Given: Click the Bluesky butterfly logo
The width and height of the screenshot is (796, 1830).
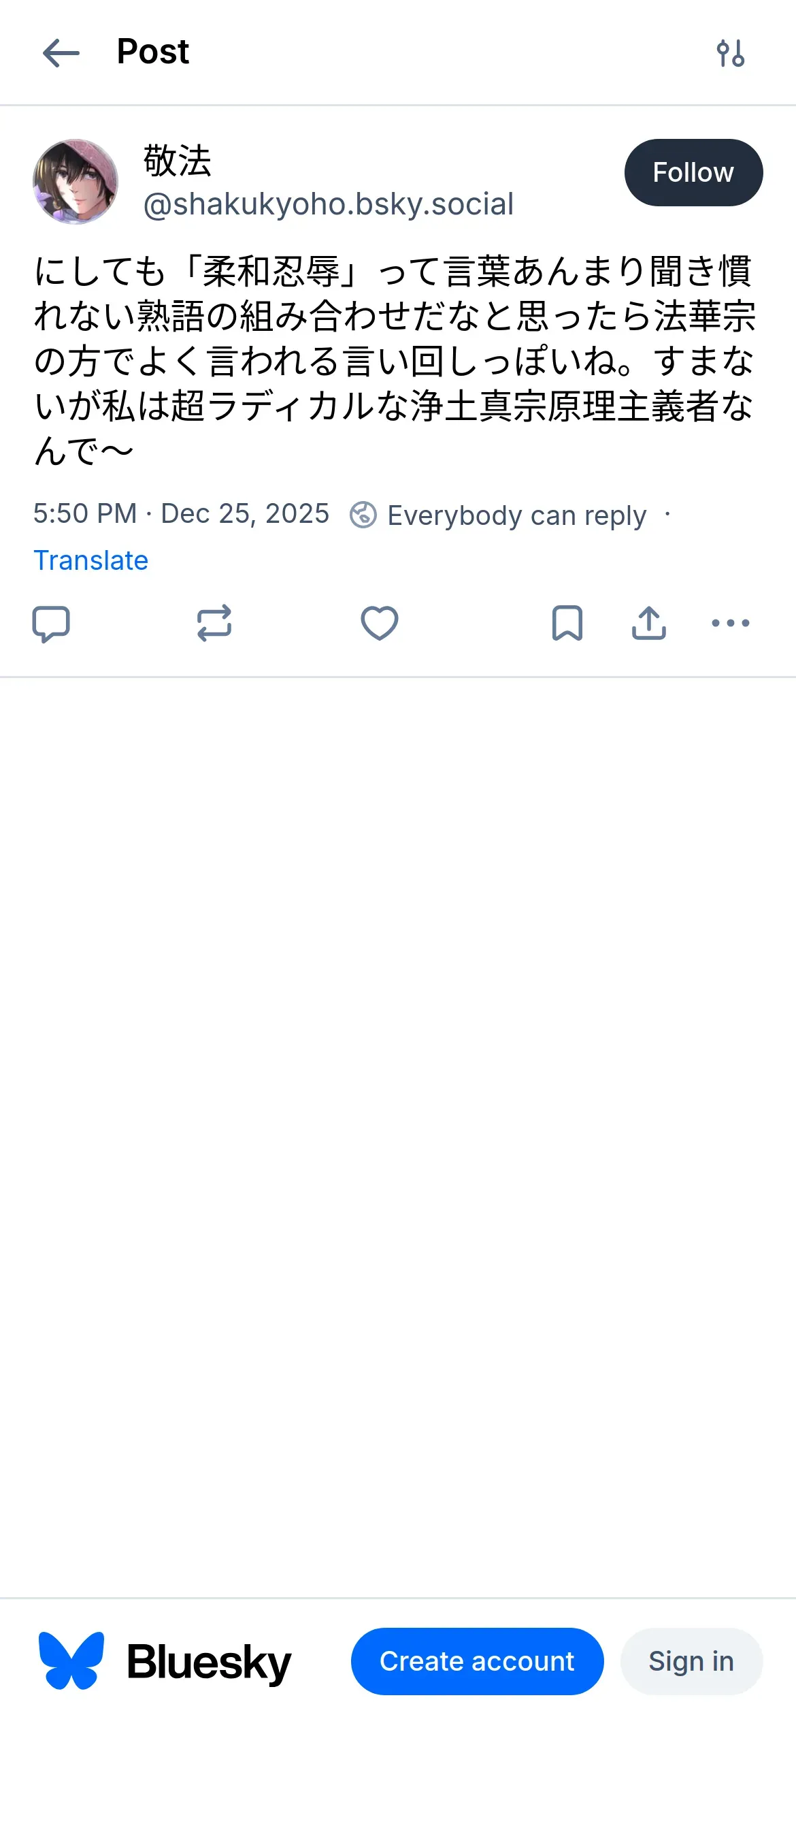Looking at the screenshot, I should (71, 1661).
